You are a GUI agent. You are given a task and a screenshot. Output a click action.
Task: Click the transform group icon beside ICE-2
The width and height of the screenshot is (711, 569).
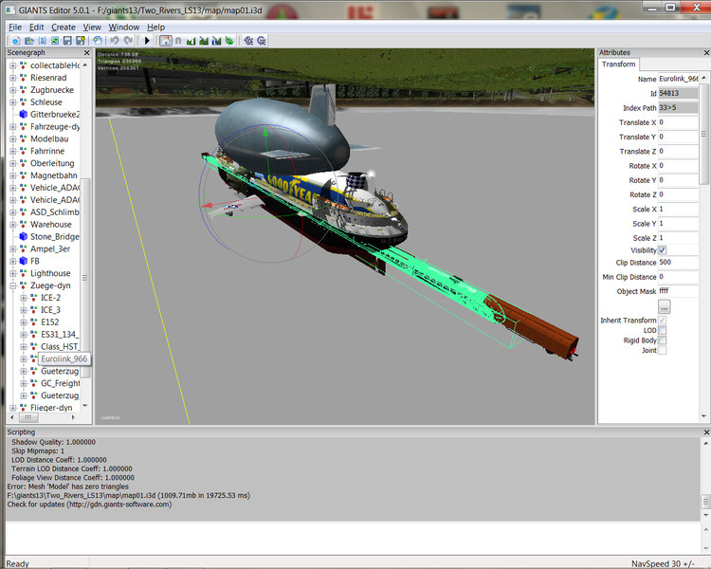click(33, 298)
